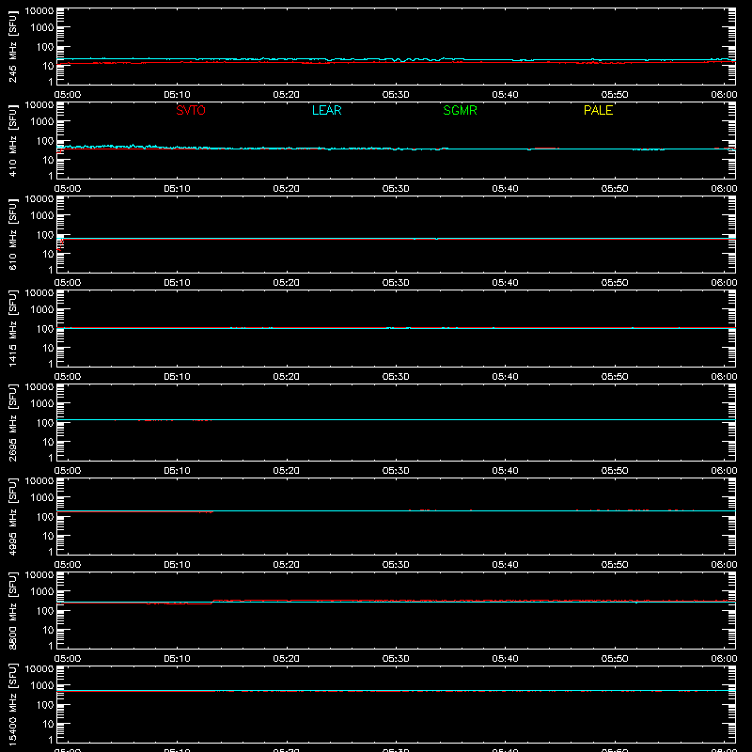Click 05:50 time label of 610 MHz panel
This screenshot has width=752, height=752.
click(x=615, y=283)
